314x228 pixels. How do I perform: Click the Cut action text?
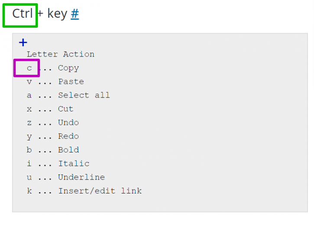[x=66, y=109]
